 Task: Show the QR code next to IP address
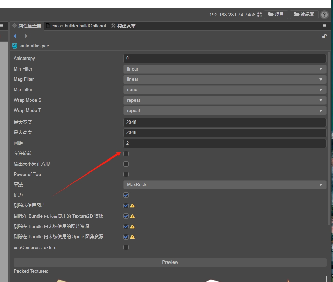259,14
